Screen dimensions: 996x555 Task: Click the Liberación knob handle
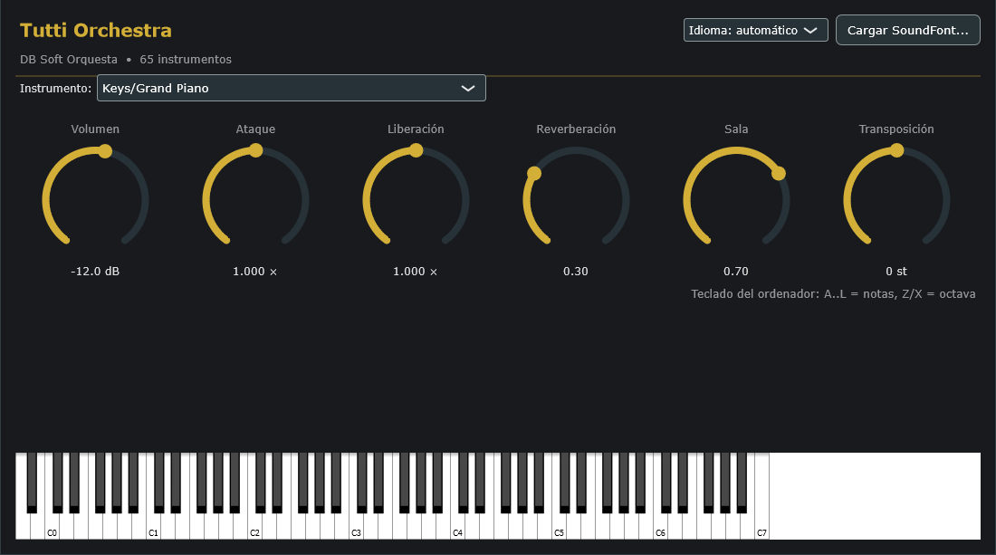(x=417, y=150)
